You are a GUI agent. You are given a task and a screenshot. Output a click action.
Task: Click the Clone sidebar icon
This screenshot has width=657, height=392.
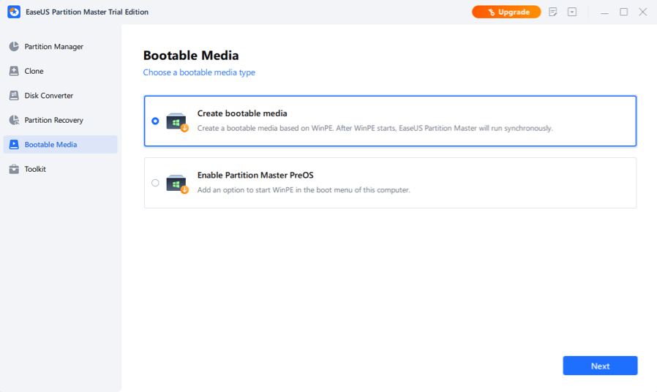[14, 71]
